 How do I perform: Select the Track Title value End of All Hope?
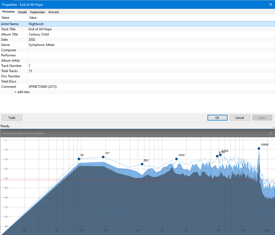click(x=40, y=29)
